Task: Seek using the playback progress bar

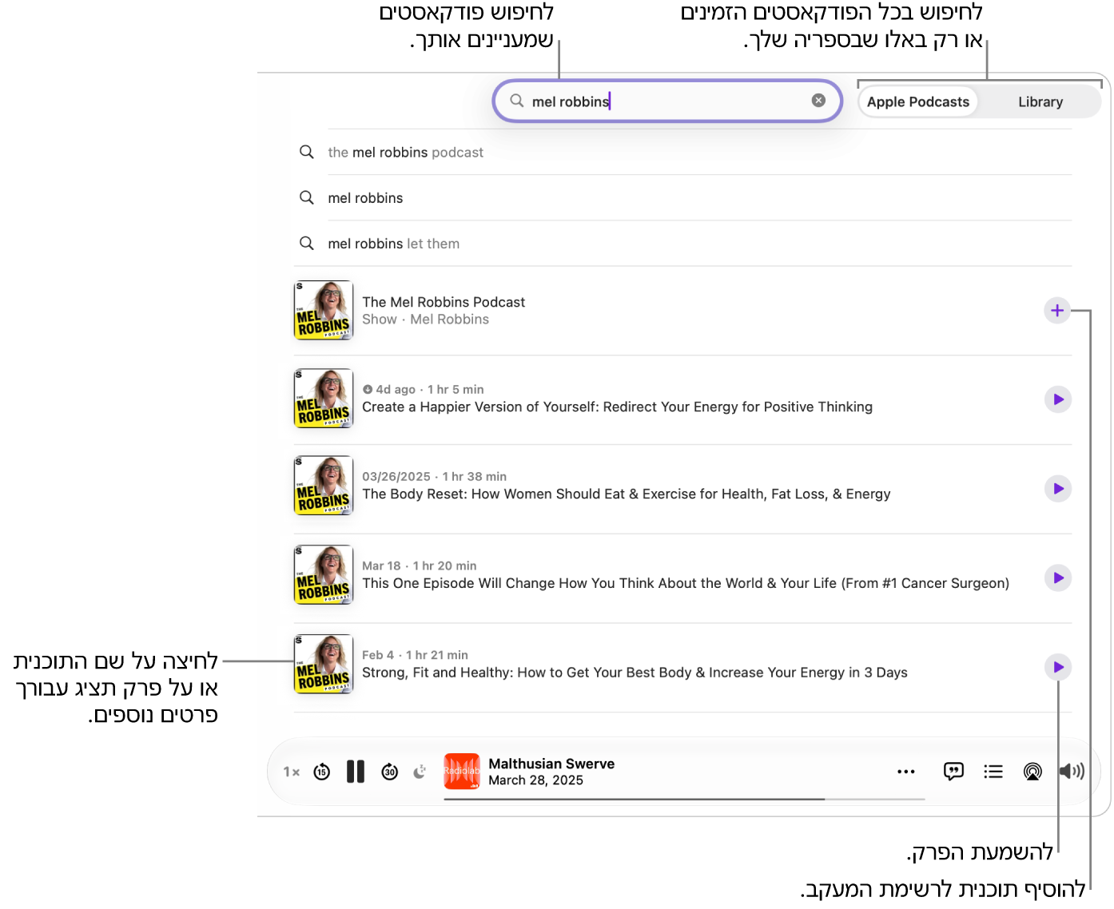Action: tap(684, 799)
